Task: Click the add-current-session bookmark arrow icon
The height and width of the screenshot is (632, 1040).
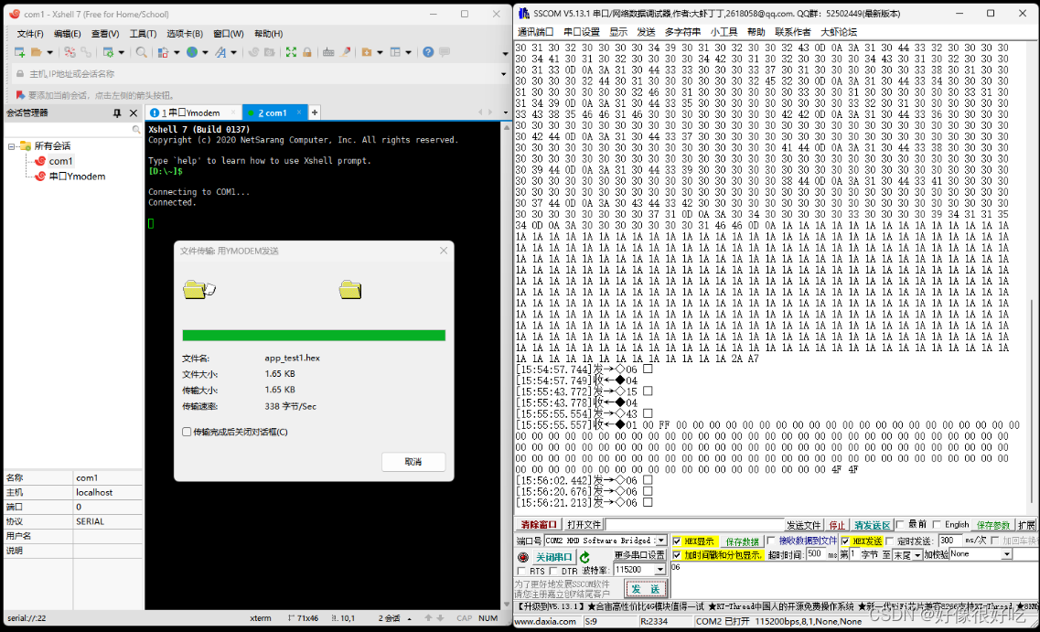Action: point(20,95)
